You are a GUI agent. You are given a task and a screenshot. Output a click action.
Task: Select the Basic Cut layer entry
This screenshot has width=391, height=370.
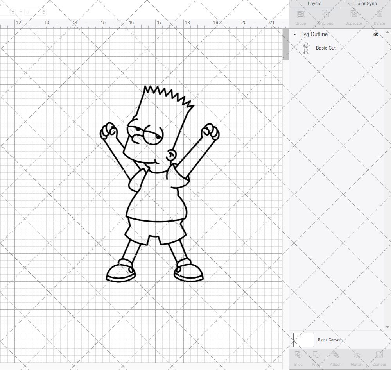click(x=326, y=48)
